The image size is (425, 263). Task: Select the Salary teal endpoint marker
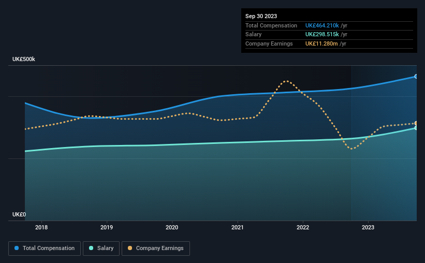click(416, 128)
